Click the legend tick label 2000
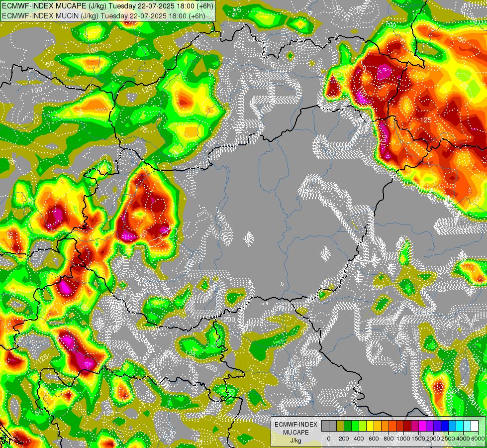Screen dimensions: 487x448 click(x=433, y=439)
